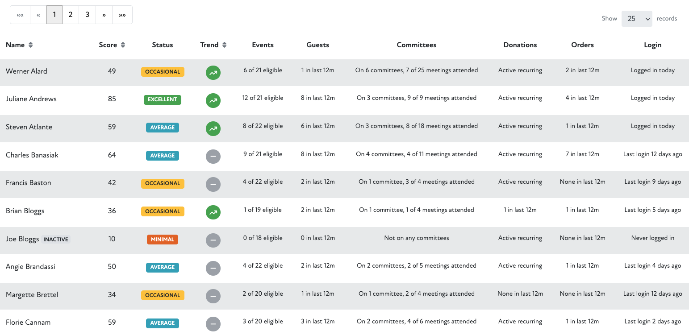Screen dimensions: 689x335
Task: Go to page 3 of results
Action: (x=87, y=15)
